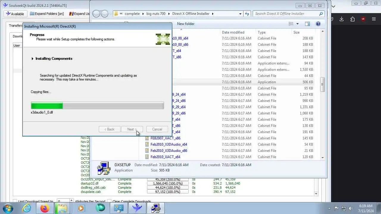The height and width of the screenshot is (214, 381).
Task: Open Explorer help question mark icon
Action: 318,24
